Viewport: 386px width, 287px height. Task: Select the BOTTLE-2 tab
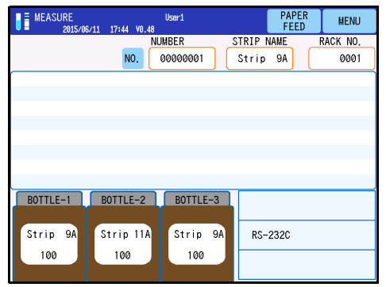pos(123,200)
